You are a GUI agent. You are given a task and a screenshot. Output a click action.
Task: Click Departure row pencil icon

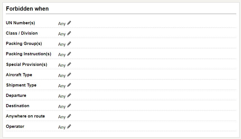tap(69, 95)
